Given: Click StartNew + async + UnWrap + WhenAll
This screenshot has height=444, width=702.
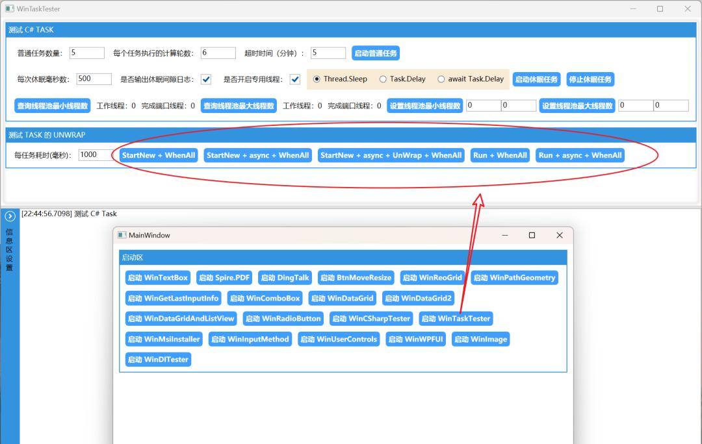Looking at the screenshot, I should click(391, 155).
